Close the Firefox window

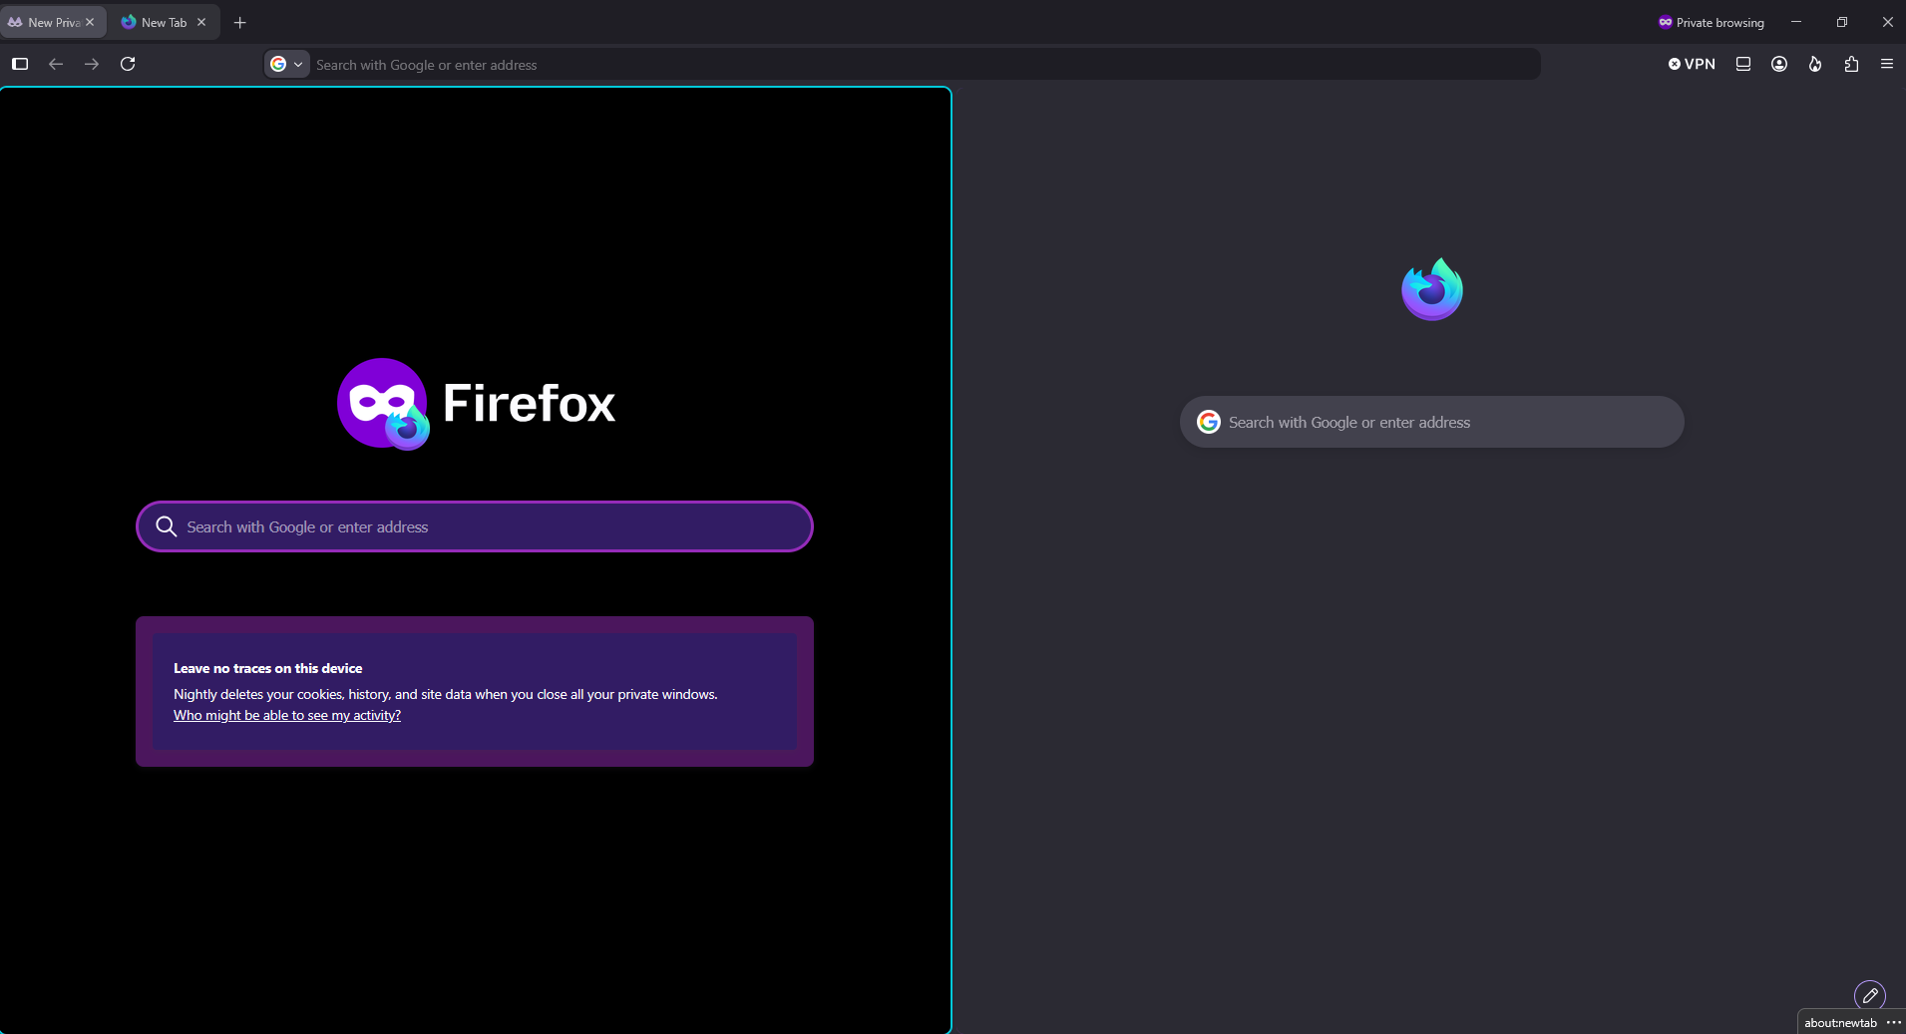(x=1887, y=22)
